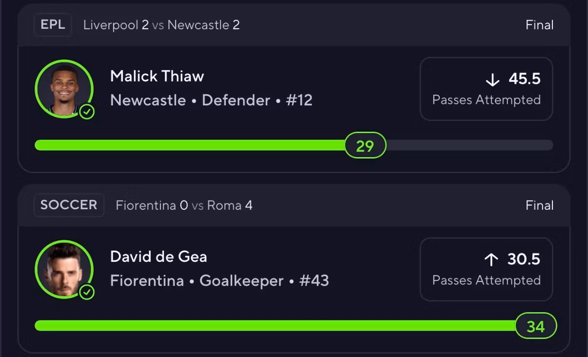Click Malick Thiaw's player avatar
The height and width of the screenshot is (357, 588).
click(64, 89)
